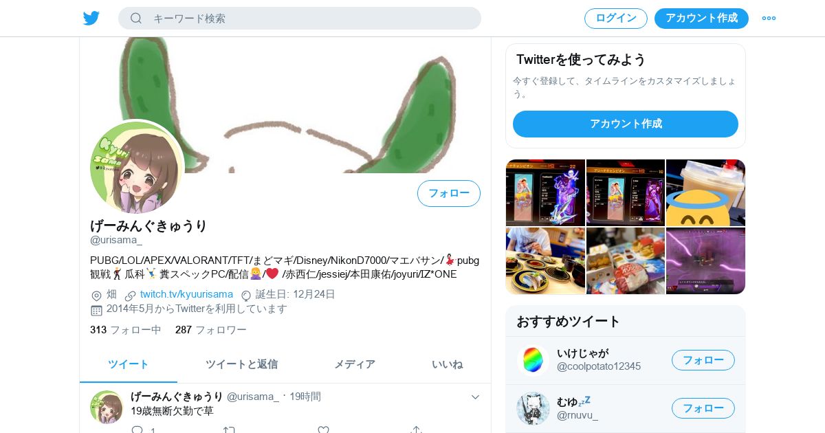Click the ログイン button

[x=616, y=19]
